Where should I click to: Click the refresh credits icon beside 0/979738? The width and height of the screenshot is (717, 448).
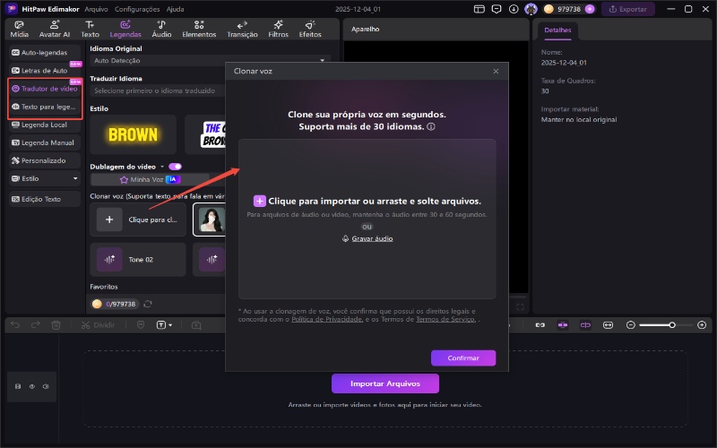148,305
